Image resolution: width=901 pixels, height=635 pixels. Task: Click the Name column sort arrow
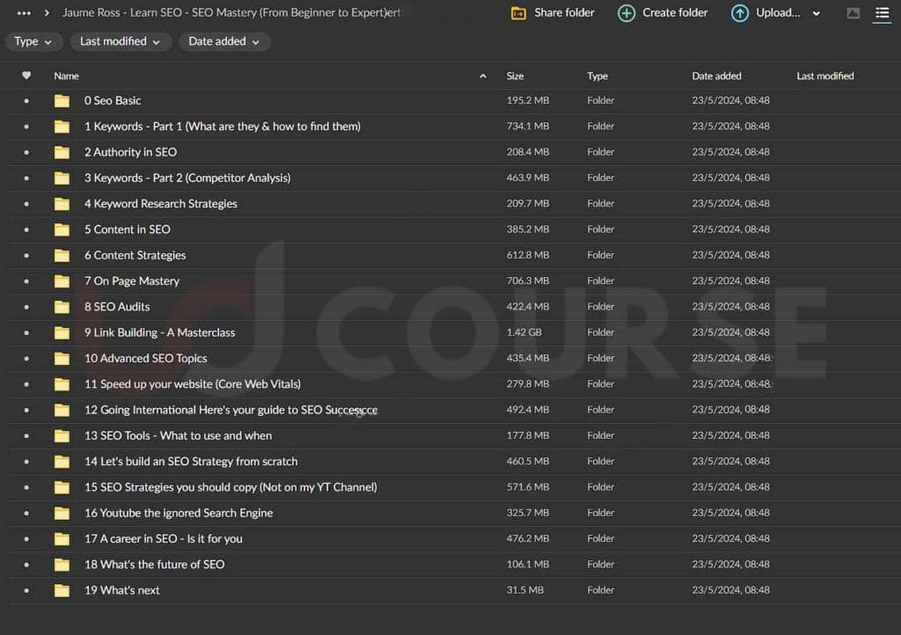click(x=482, y=77)
